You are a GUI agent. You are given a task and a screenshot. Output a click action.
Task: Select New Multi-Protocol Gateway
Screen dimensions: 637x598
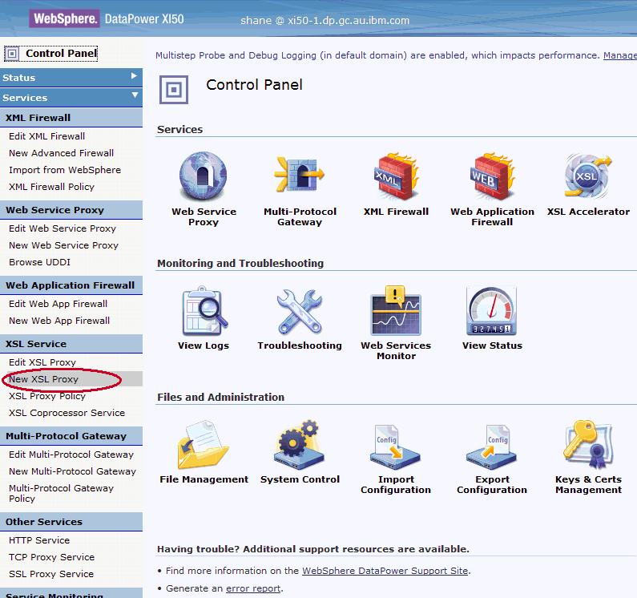(x=72, y=471)
